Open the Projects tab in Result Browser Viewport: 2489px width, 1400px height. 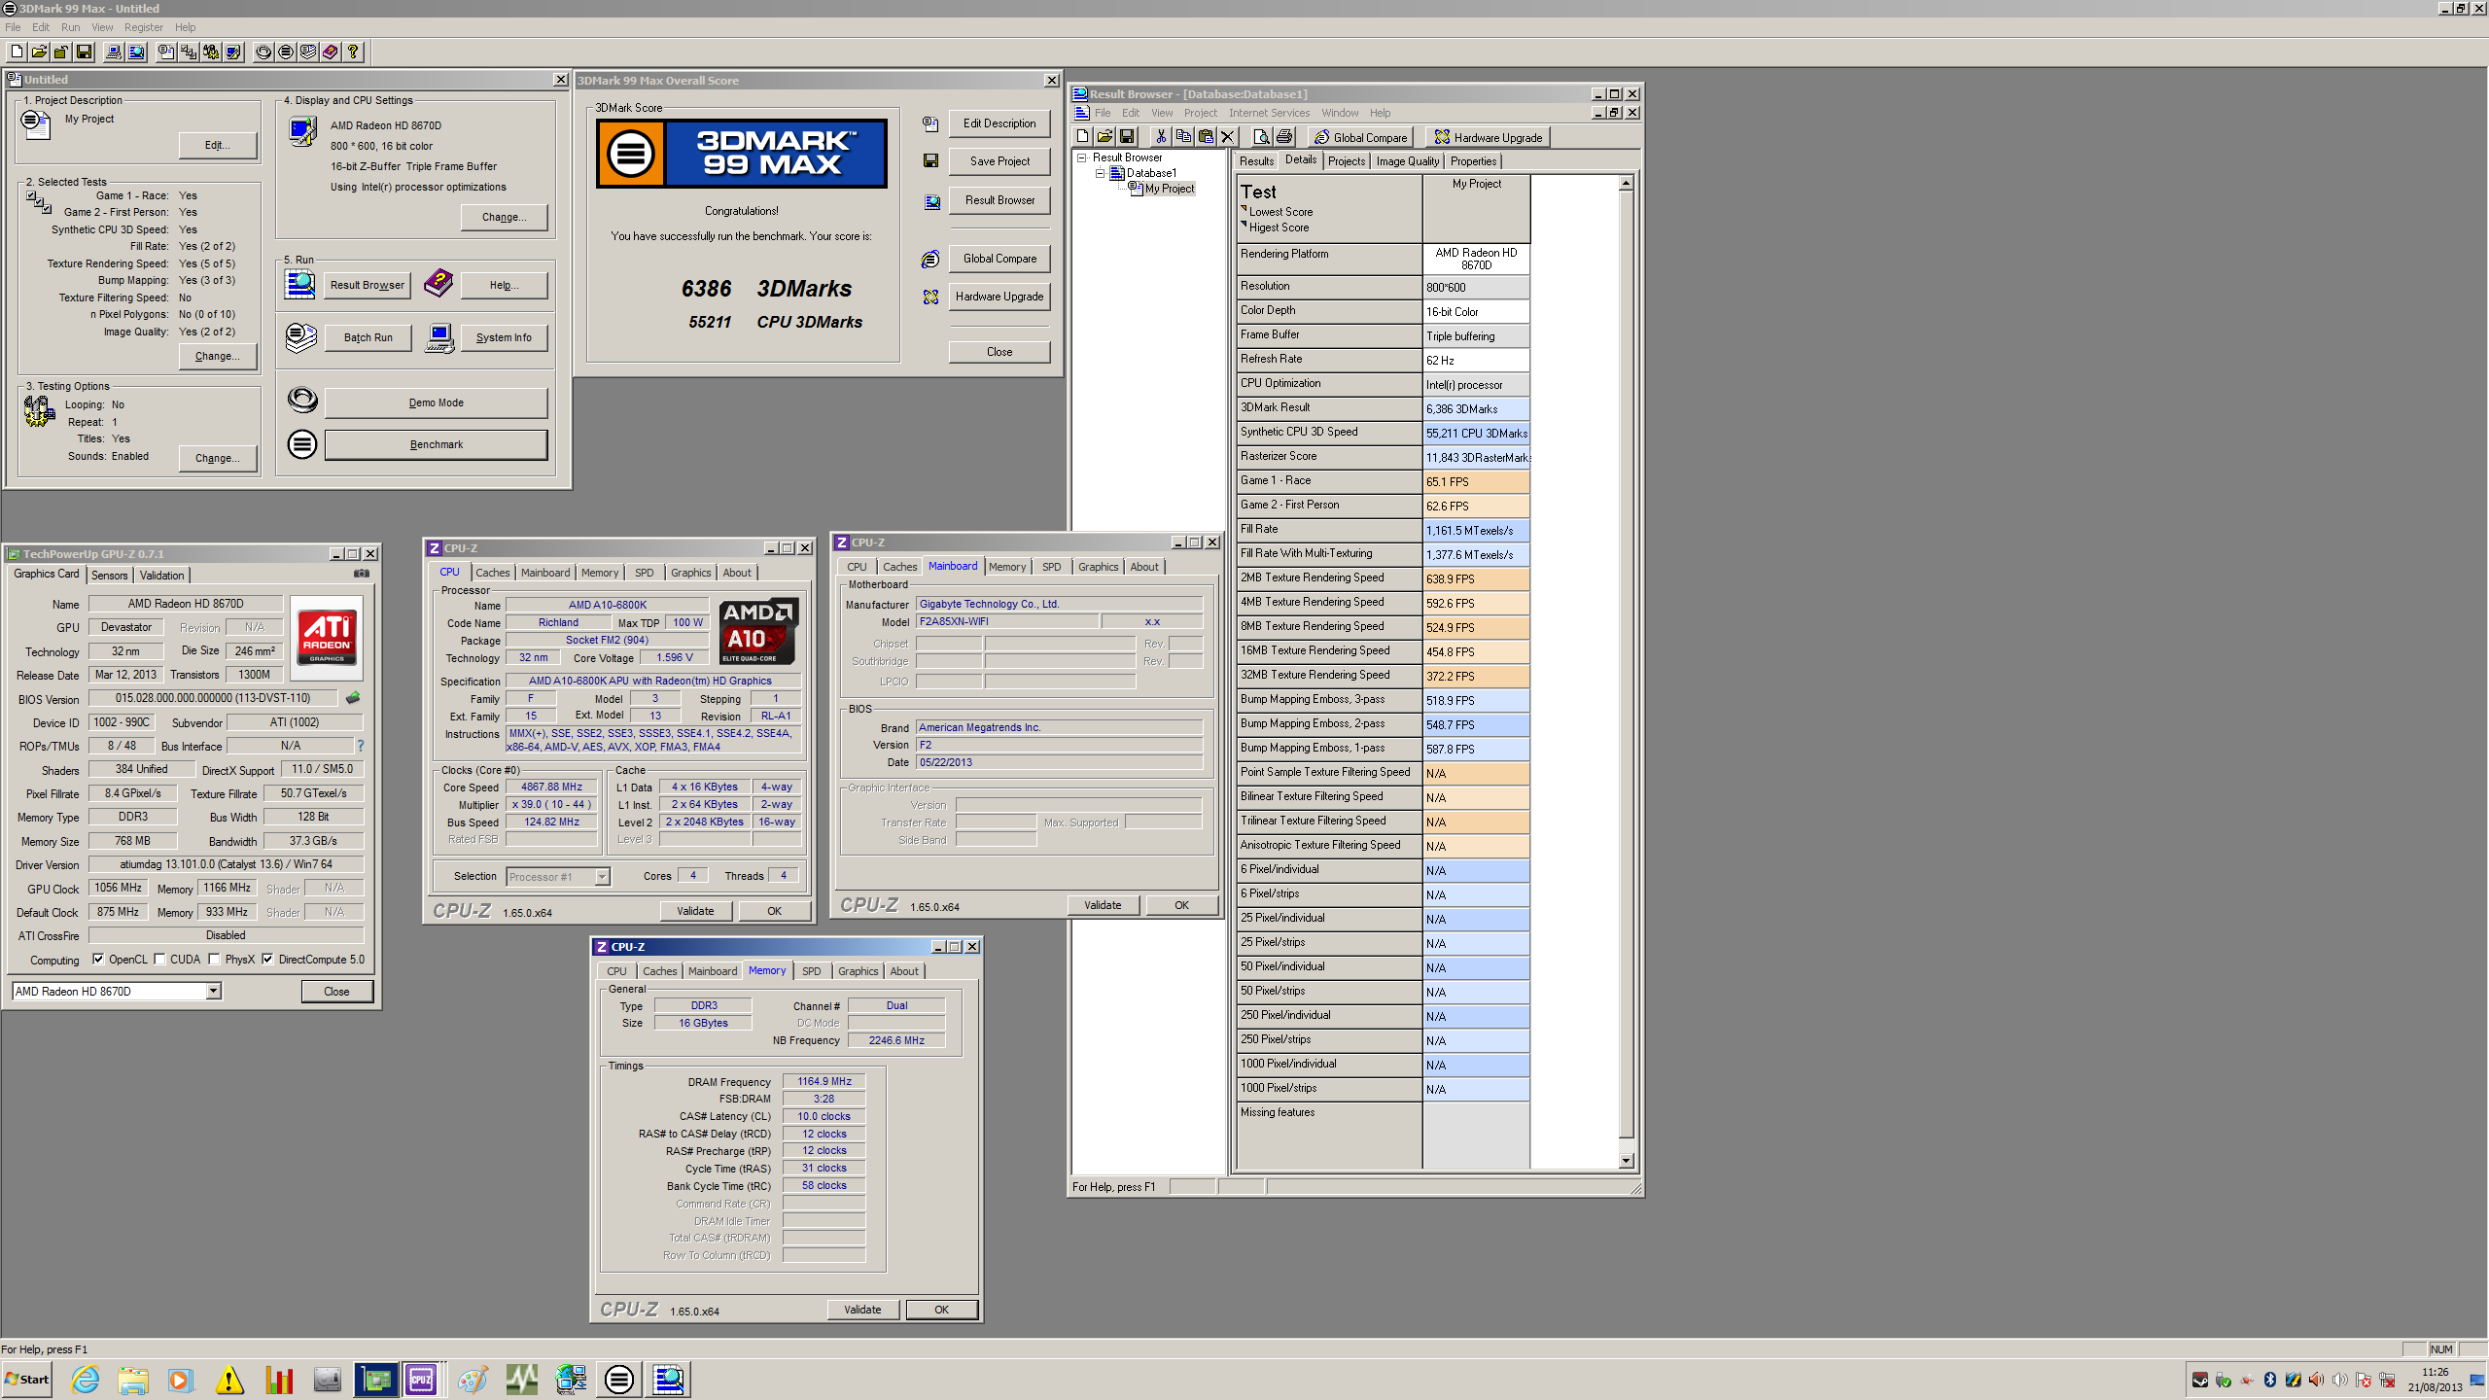tap(1347, 161)
